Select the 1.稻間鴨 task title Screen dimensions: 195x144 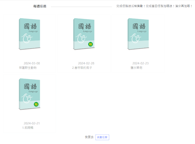pos(28,128)
